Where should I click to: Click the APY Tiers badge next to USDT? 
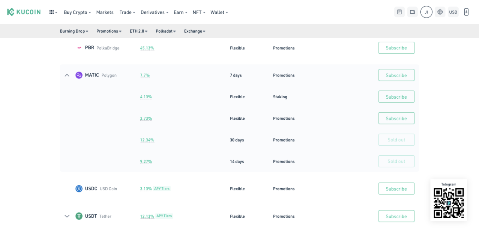[x=164, y=216]
